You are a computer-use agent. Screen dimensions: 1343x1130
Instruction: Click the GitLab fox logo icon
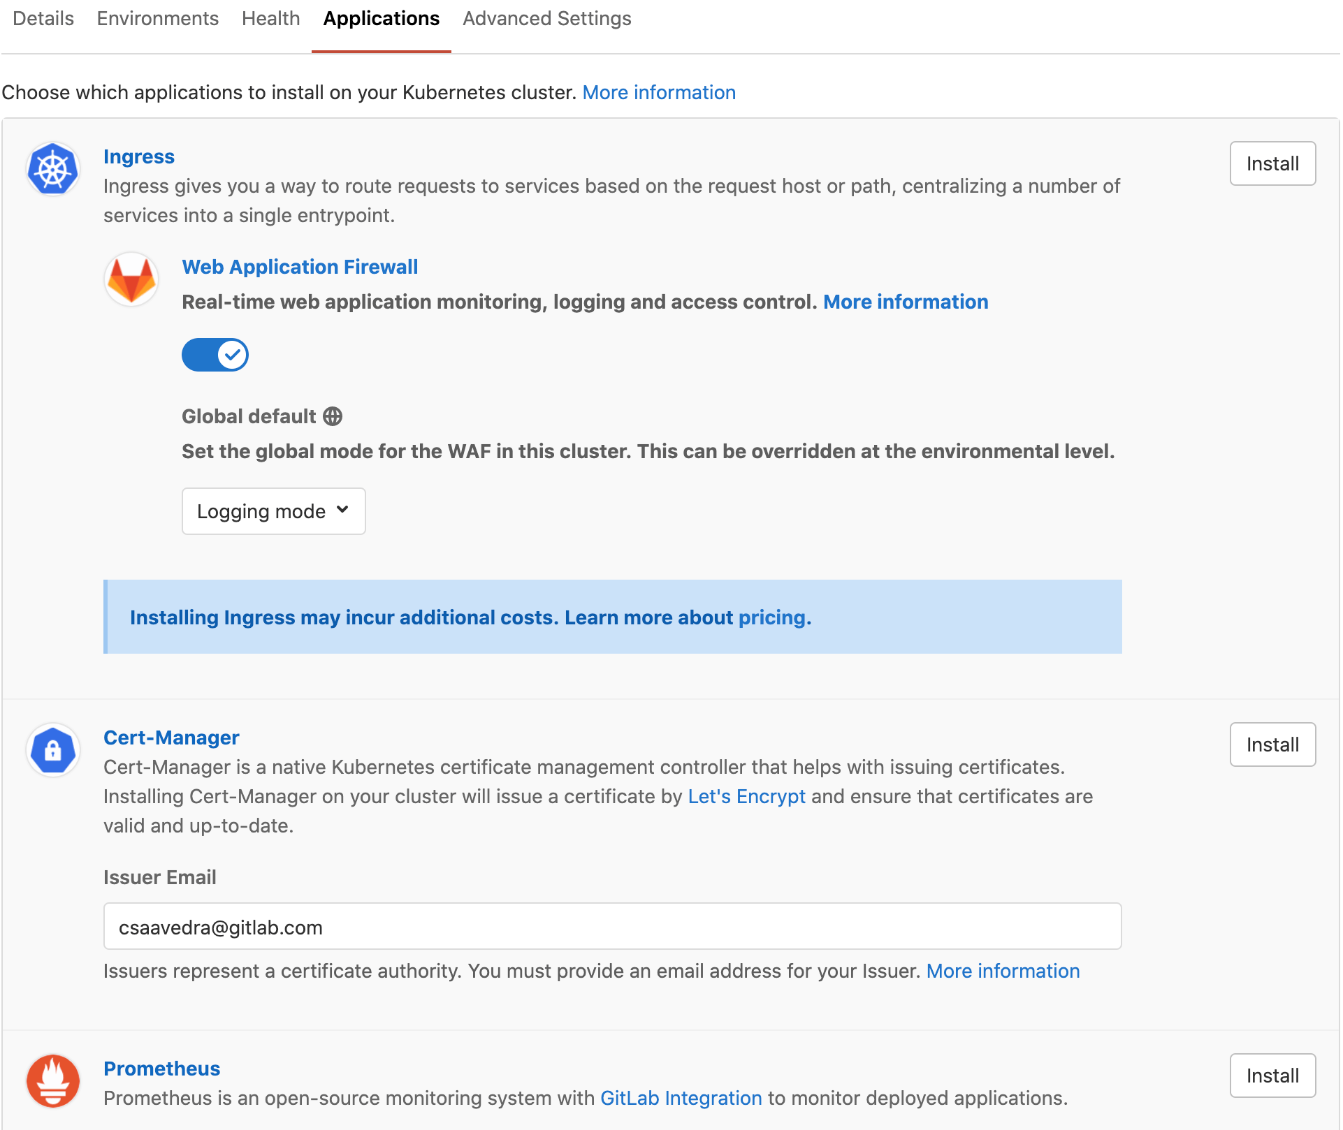(131, 279)
